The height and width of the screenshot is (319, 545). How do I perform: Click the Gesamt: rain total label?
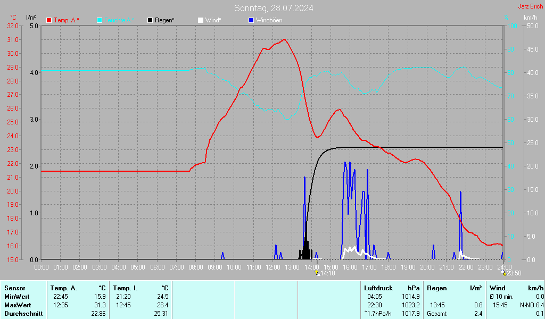[x=437, y=314]
